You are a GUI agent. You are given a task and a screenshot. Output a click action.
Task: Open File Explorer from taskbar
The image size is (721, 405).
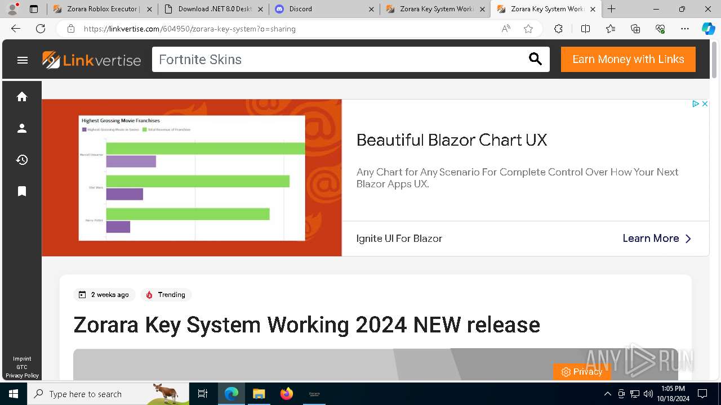(x=259, y=394)
